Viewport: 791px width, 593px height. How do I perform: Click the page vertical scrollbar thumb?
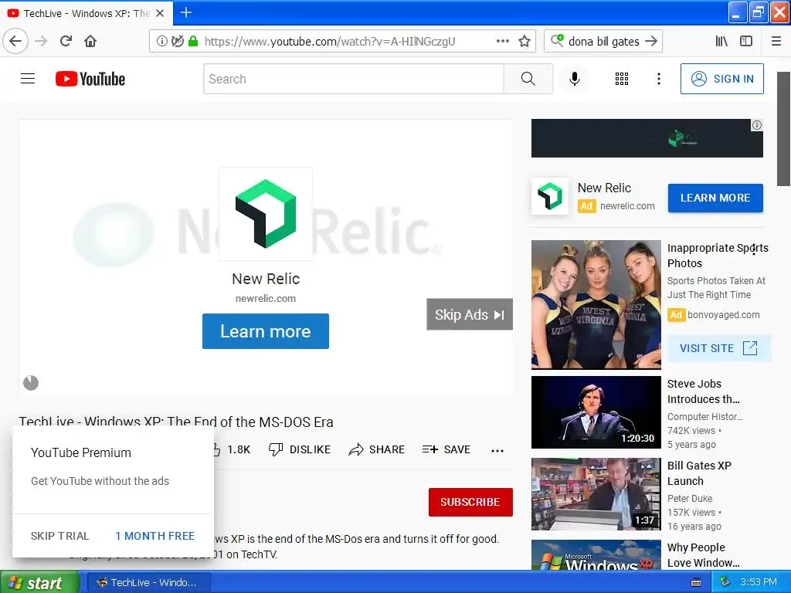[x=783, y=129]
